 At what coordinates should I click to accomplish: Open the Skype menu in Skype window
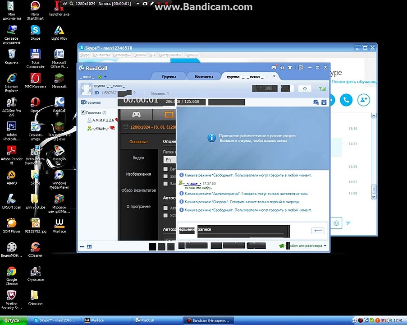click(85, 55)
